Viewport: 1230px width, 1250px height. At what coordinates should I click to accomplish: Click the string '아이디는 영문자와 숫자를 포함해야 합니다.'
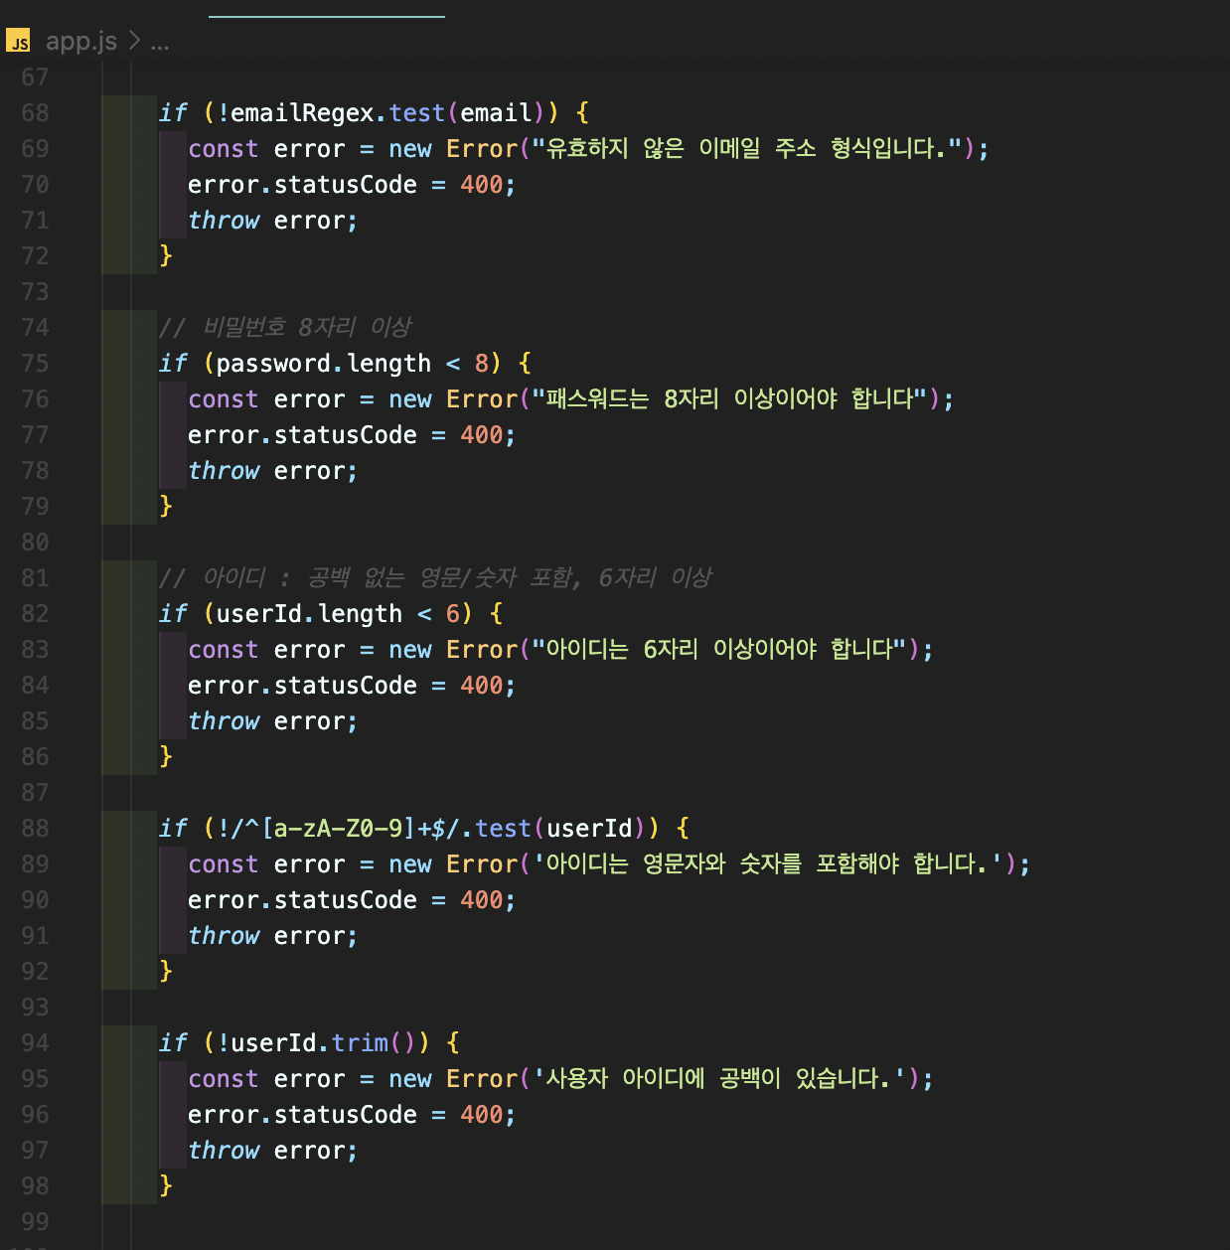[x=768, y=864]
